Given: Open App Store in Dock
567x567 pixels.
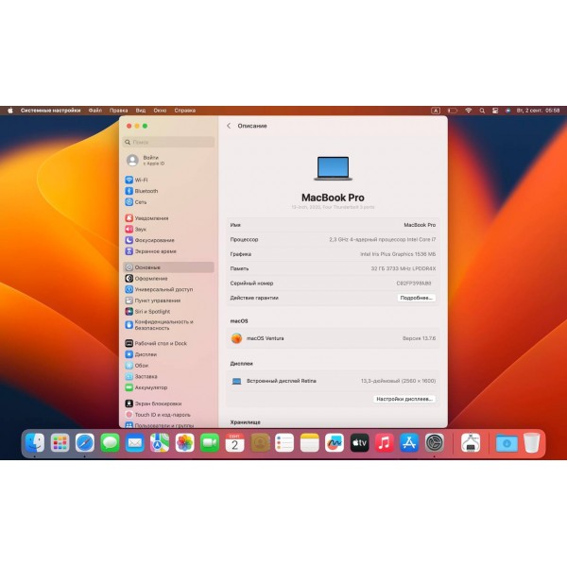Looking at the screenshot, I should tap(409, 442).
